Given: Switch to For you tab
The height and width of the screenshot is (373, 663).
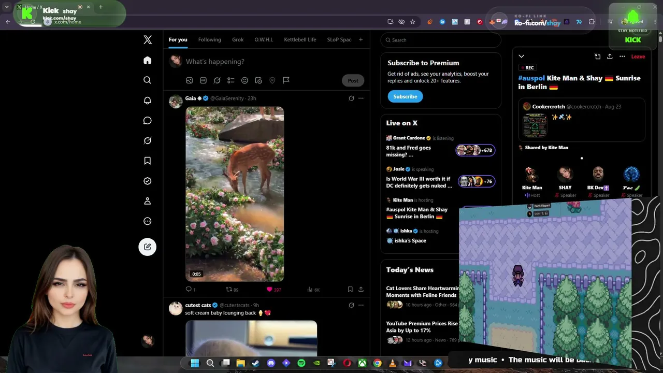Looking at the screenshot, I should [178, 40].
